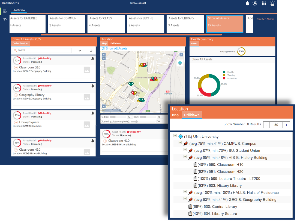Open the Collection List tab
The image size is (297, 222).
[20, 43]
